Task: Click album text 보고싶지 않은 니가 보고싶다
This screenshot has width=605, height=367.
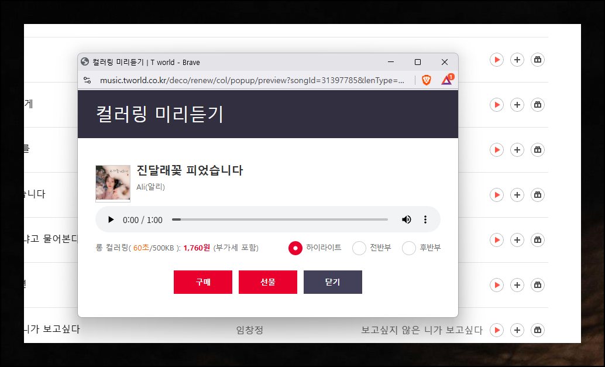Action: pyautogui.click(x=422, y=330)
